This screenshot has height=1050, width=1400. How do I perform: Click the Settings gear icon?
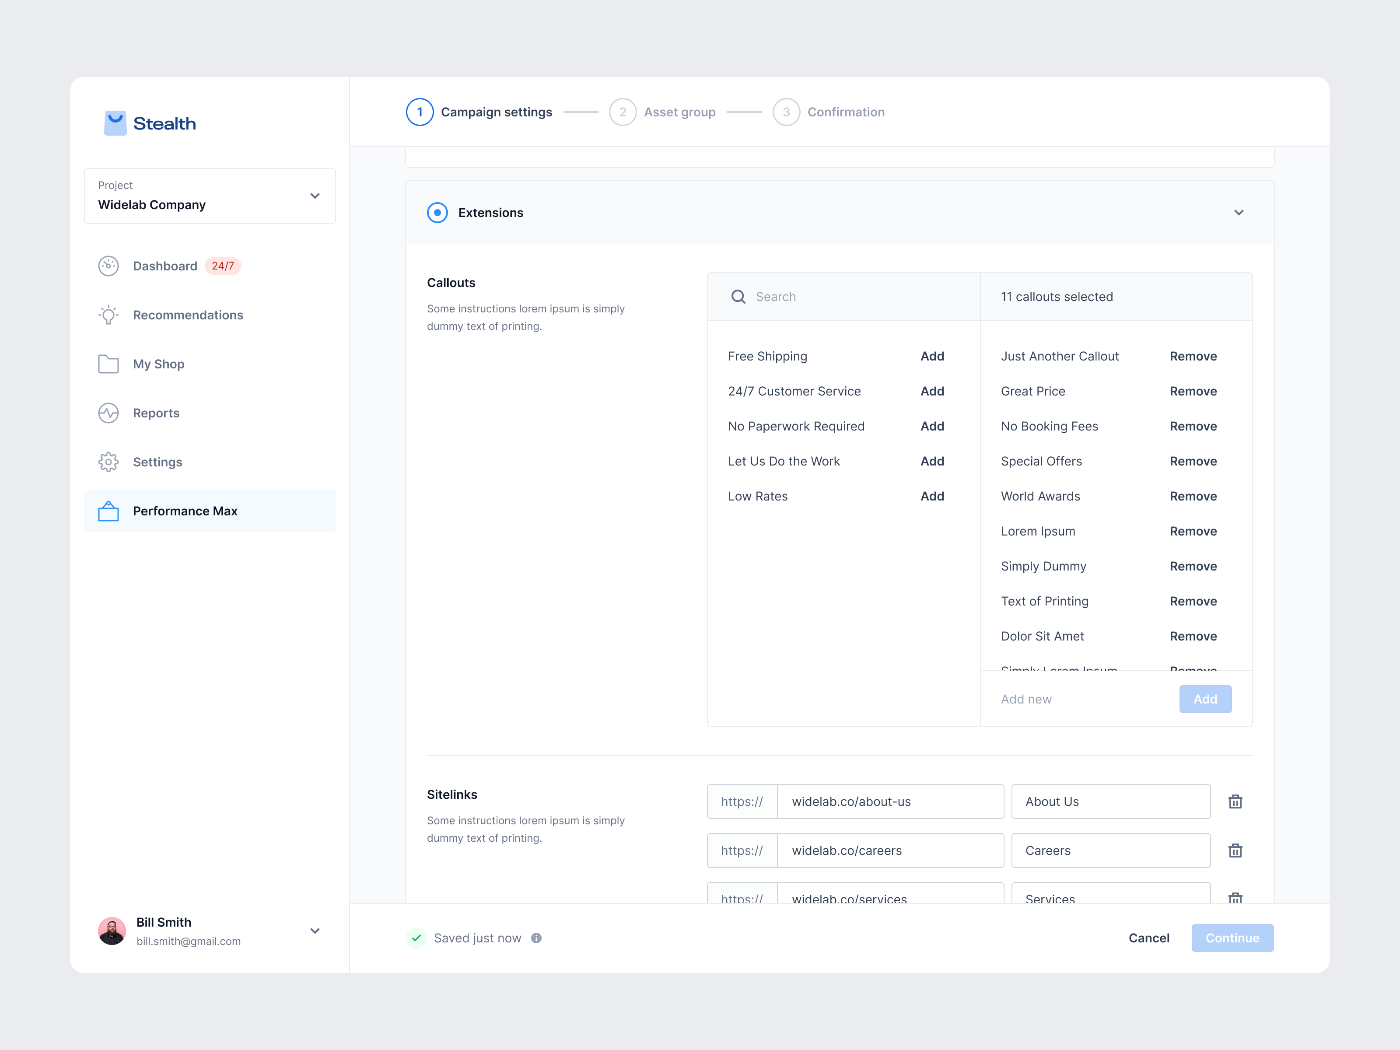point(108,462)
